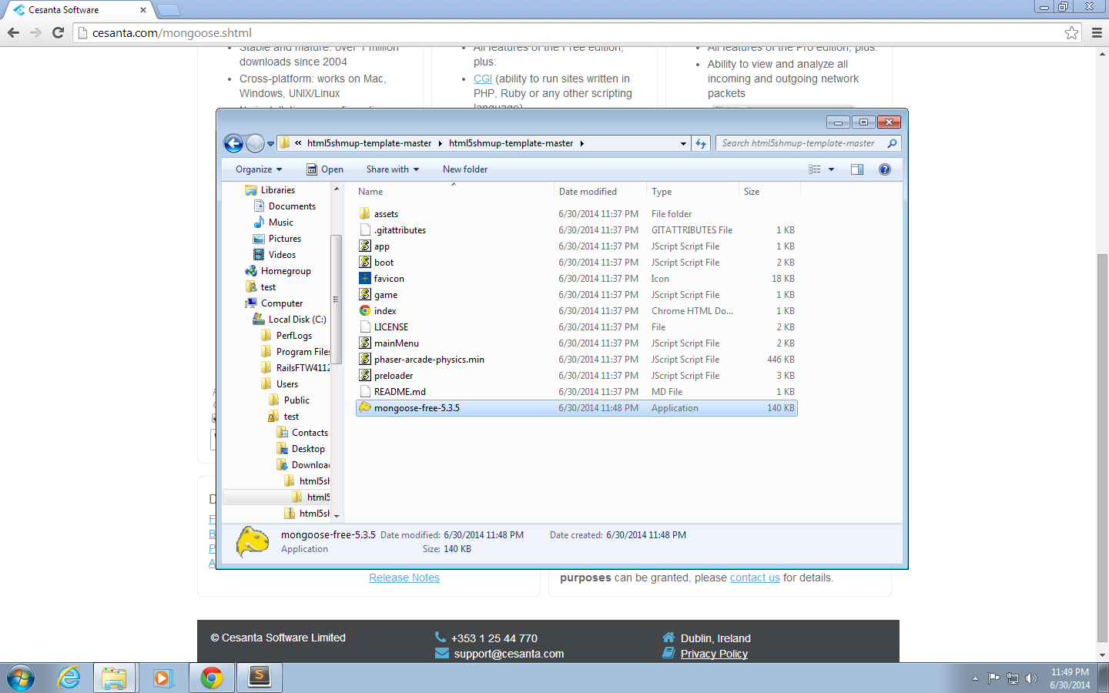
Task: Select the phaser-arcade-physics.min file
Action: click(x=428, y=360)
